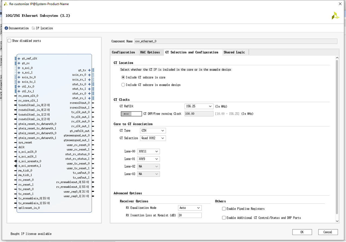Enable Show disabled ports checkbox

click(9, 41)
